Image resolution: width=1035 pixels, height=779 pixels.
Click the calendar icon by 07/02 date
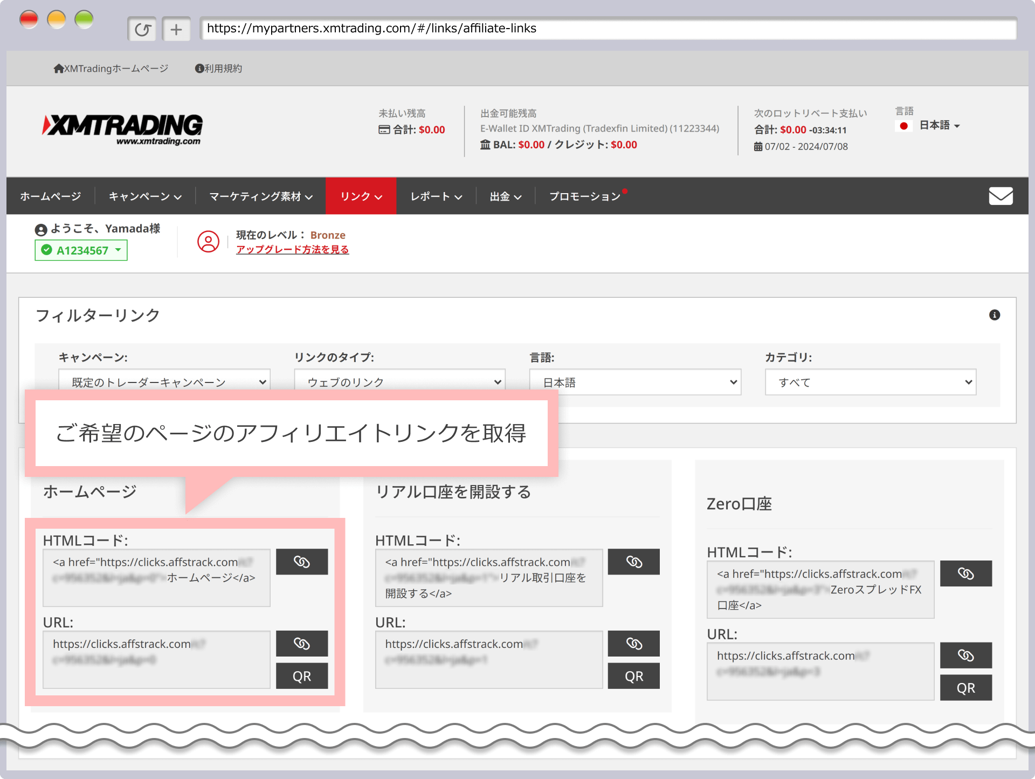click(758, 147)
